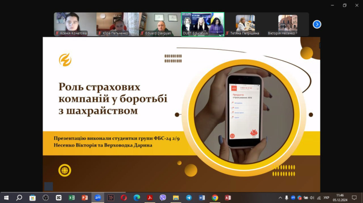Open Zoom from the taskbar
This screenshot has width=363, height=203.
98,198
